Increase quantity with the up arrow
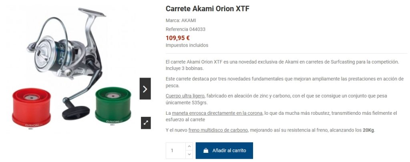Image resolution: width=410 pixels, height=162 pixels. pos(189,146)
